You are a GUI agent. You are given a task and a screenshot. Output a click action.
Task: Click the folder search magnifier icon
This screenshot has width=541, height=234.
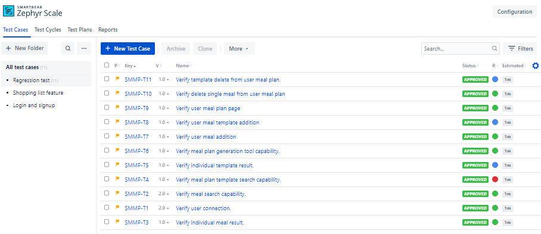coord(68,49)
